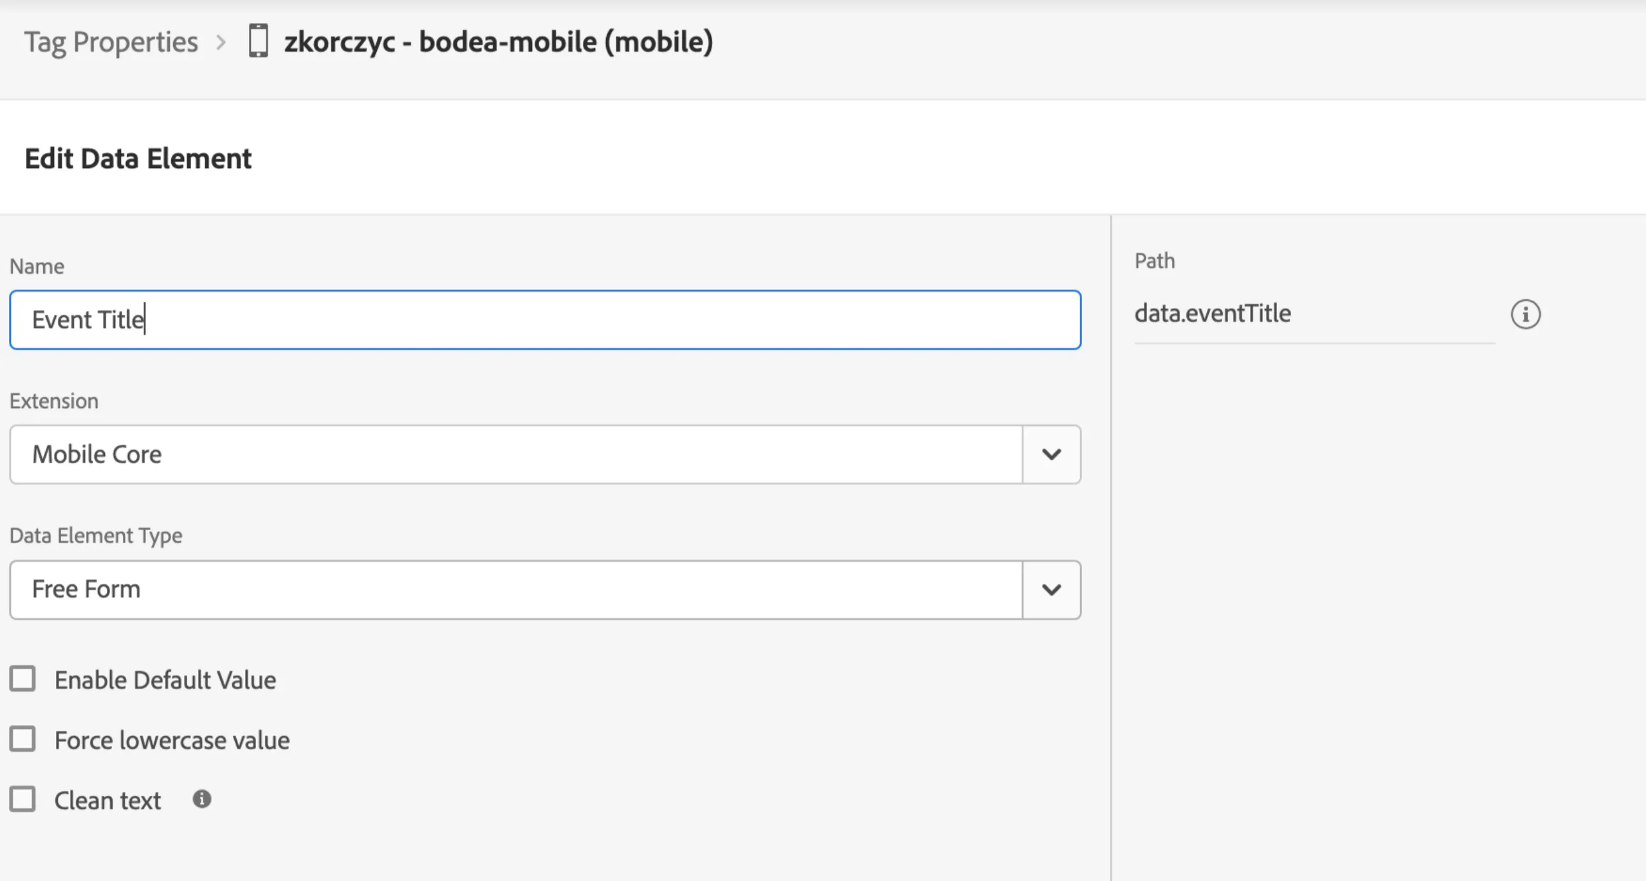Click the Path field showing data.eventTitle
This screenshot has width=1646, height=881.
pos(1314,314)
